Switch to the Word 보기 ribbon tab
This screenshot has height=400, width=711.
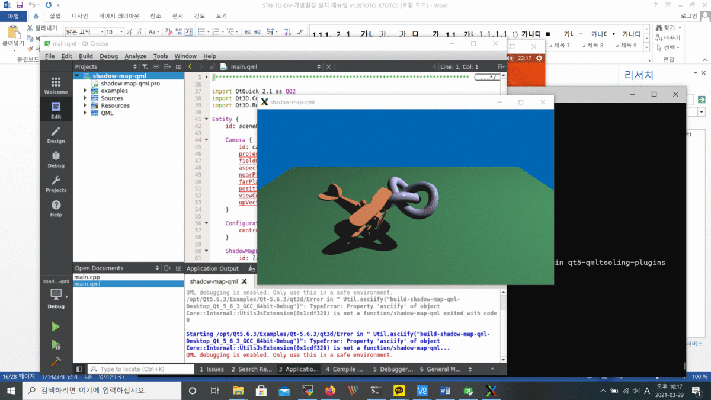221,16
